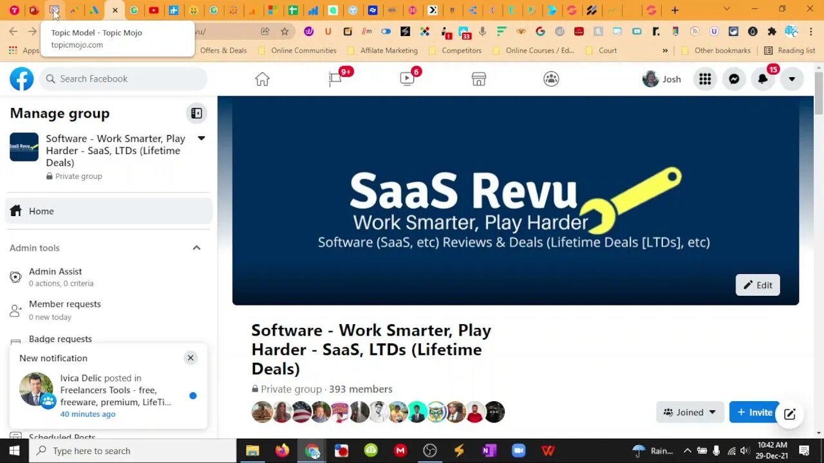Open the notifications bell

click(x=763, y=78)
